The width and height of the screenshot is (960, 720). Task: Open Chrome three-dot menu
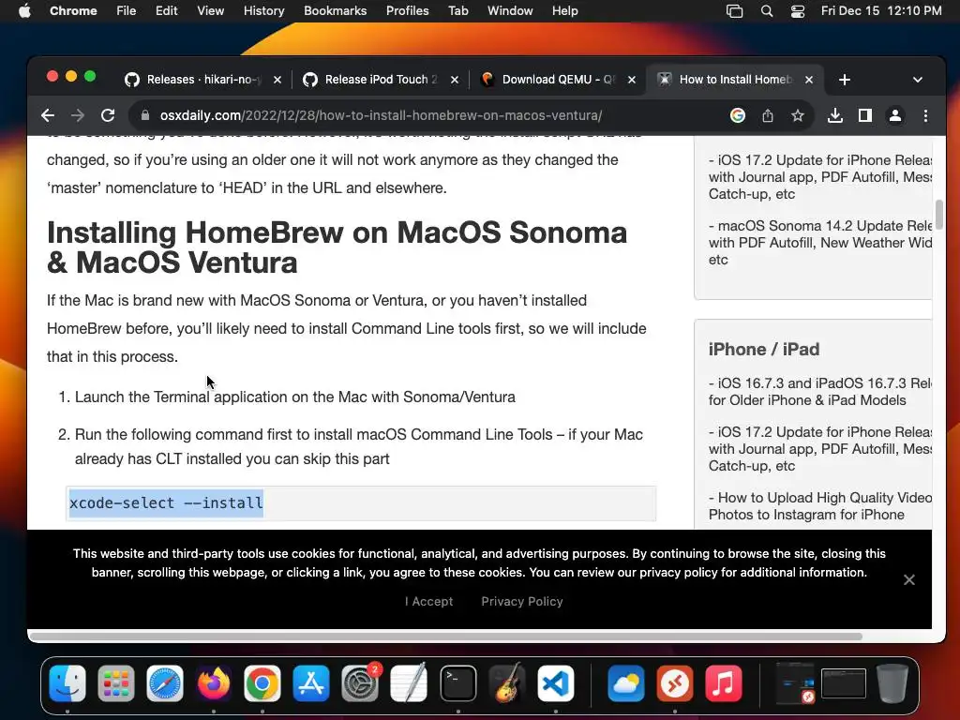pos(925,115)
